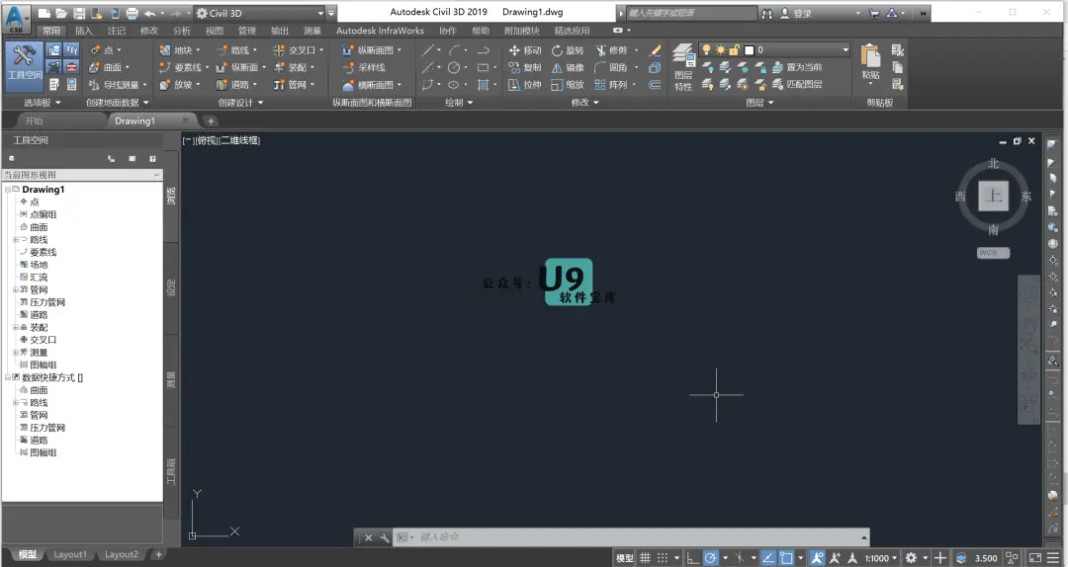This screenshot has width=1068, height=567.
Task: Expand the 管网 node under Drawing1
Action: point(16,290)
